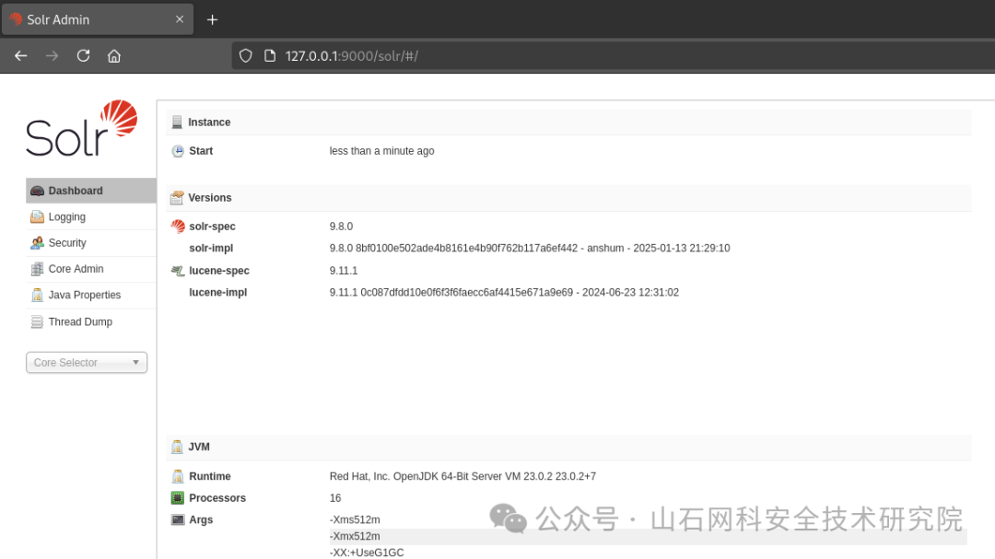Click the Versions section header
995x559 pixels.
pyautogui.click(x=568, y=198)
